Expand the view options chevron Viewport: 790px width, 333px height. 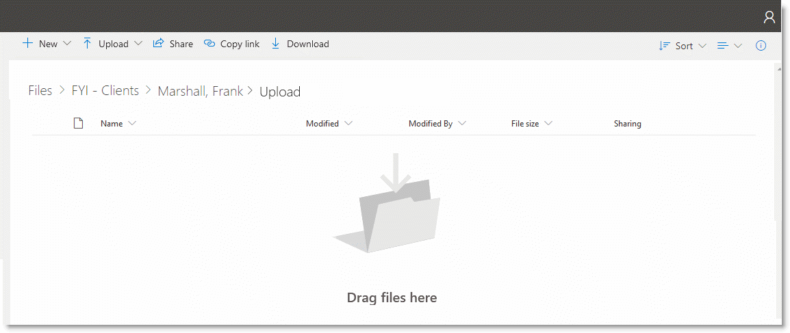pyautogui.click(x=738, y=46)
